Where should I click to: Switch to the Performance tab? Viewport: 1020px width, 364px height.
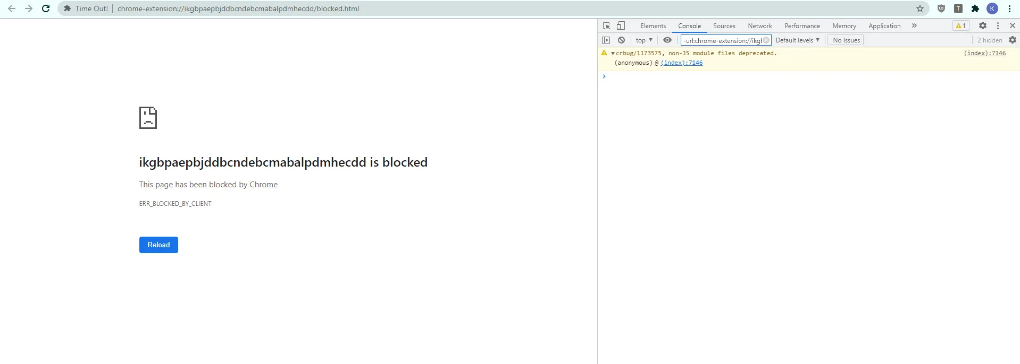tap(802, 25)
